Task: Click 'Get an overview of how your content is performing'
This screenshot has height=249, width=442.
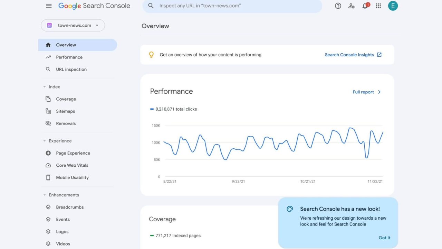Action: [x=211, y=55]
